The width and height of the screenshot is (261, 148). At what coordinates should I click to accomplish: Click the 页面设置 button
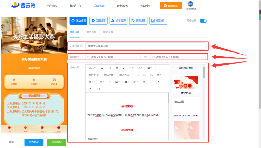point(98,21)
